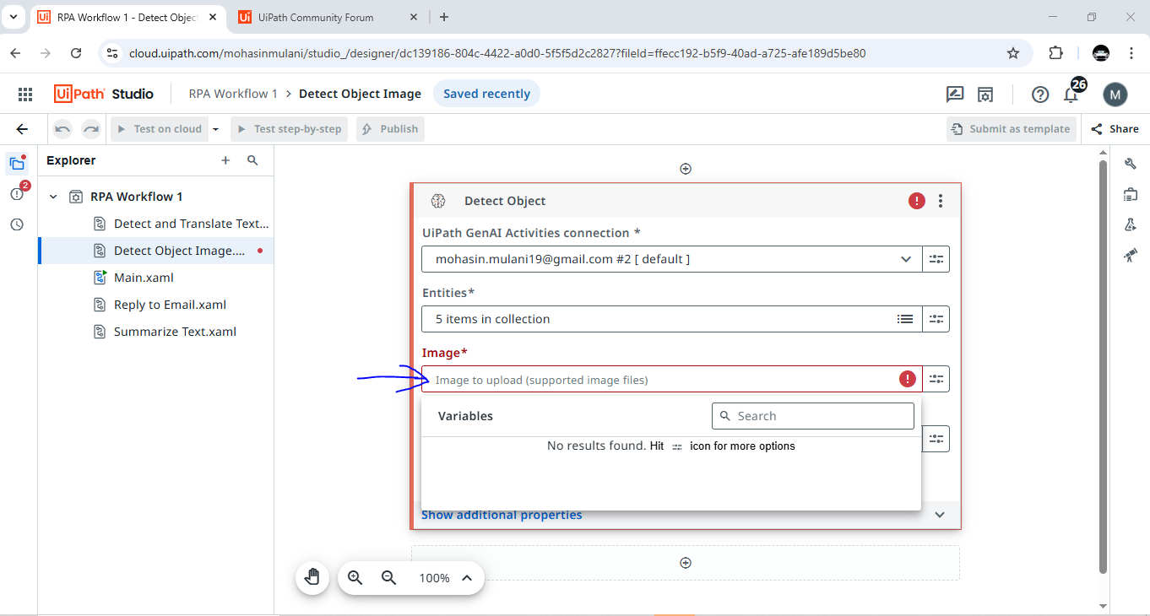
Task: Open a new browser tab
Action: (x=444, y=17)
